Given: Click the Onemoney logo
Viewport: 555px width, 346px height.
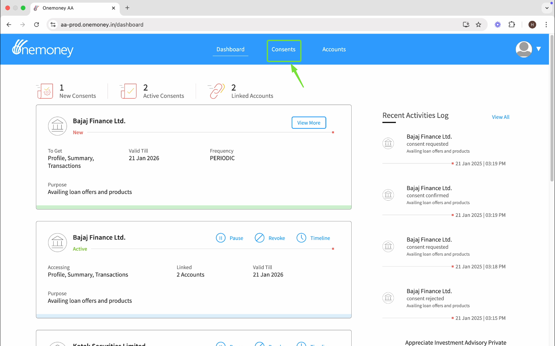Looking at the screenshot, I should pos(43,49).
